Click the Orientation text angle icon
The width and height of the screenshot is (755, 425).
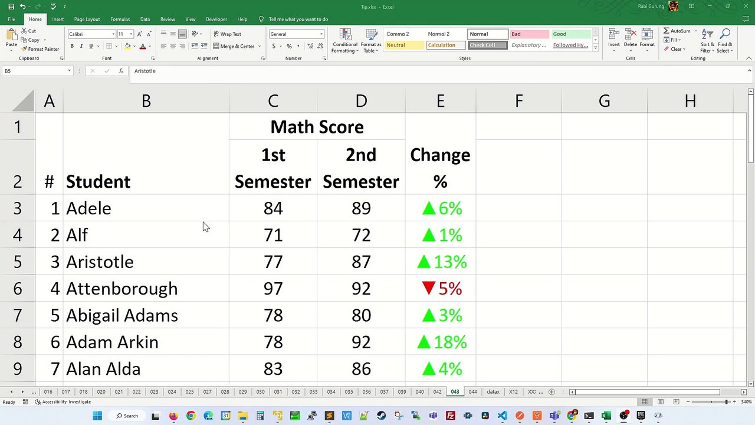tap(195, 34)
